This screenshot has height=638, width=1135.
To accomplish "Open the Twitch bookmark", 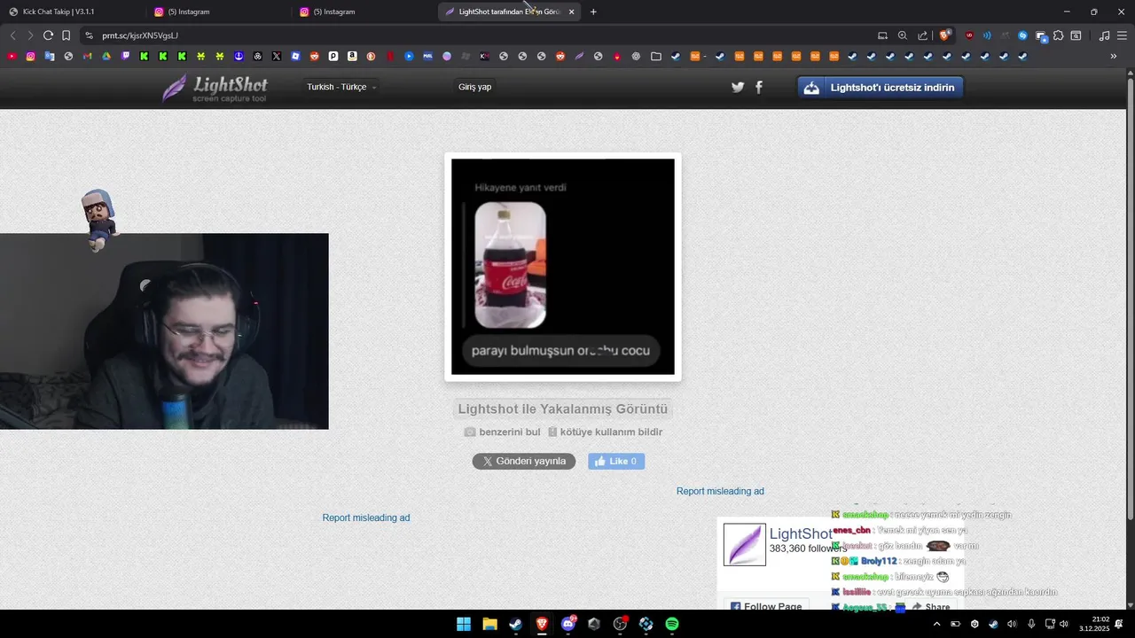I will (x=125, y=56).
